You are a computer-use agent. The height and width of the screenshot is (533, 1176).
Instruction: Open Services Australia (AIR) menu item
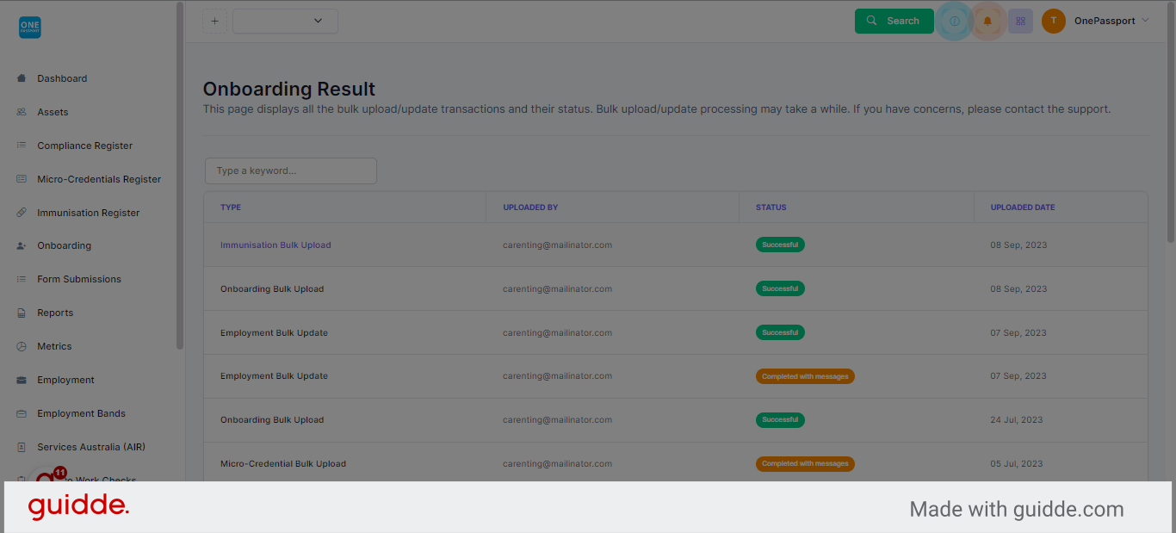(x=91, y=447)
